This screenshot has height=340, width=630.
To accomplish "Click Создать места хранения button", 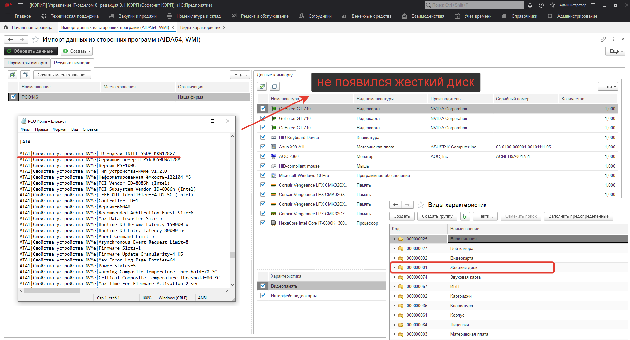I will pos(62,75).
